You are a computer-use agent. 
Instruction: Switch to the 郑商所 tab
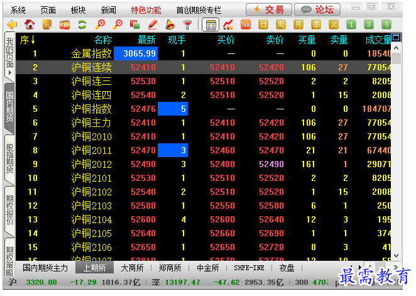pyautogui.click(x=170, y=268)
